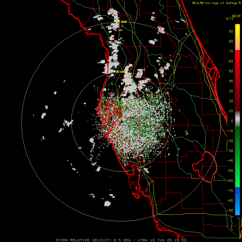Select the positive 50 knots scale label
This screenshot has width=242, height=242.
pos(231,71)
